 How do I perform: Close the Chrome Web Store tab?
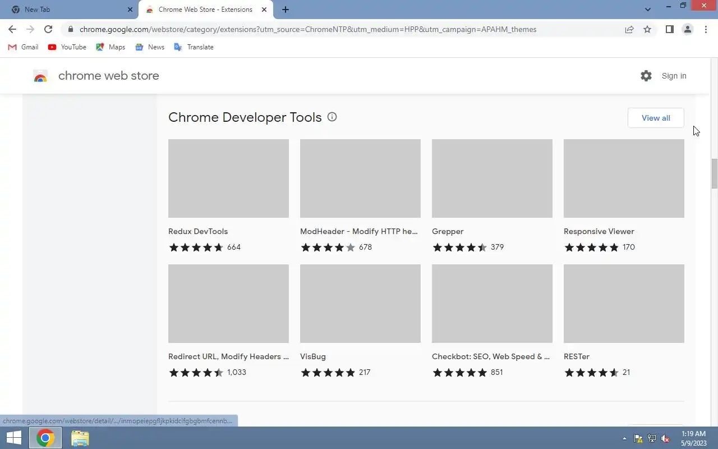264,10
